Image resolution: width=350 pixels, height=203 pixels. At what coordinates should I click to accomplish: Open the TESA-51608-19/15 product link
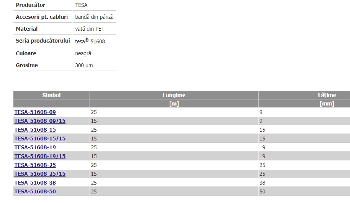tap(40, 156)
